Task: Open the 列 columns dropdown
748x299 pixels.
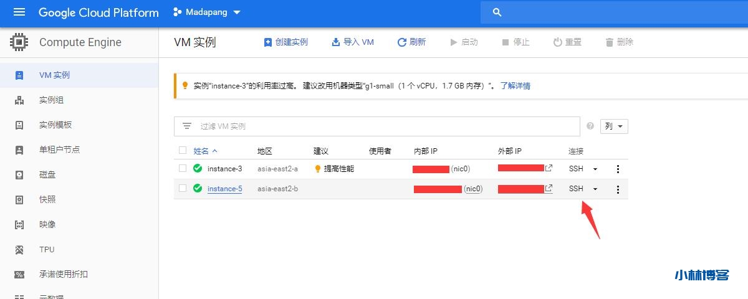Action: (x=614, y=126)
